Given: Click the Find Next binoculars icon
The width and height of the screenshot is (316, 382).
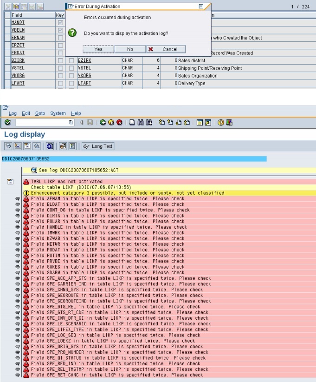Looking at the screenshot, I should click(149, 122).
